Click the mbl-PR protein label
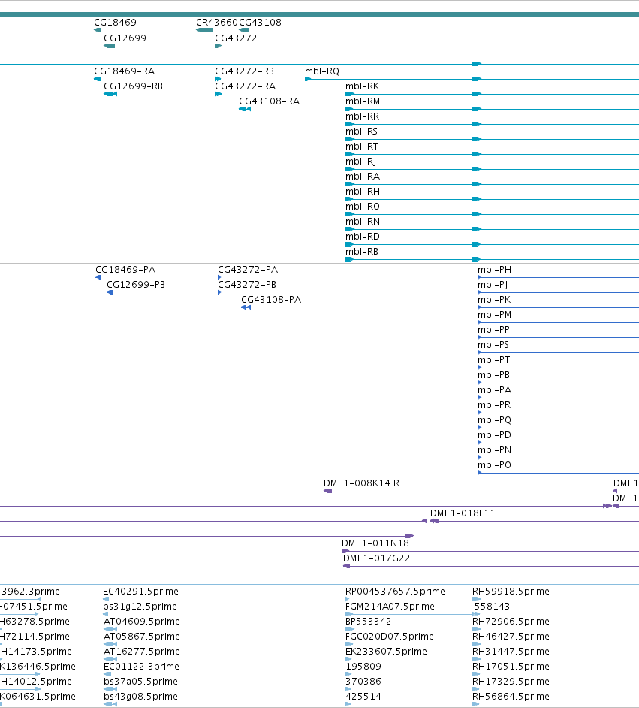The width and height of the screenshot is (639, 708). coord(494,405)
